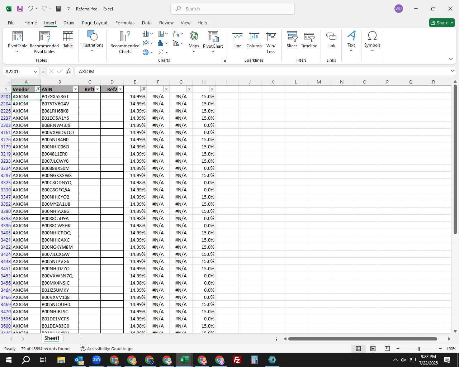The height and width of the screenshot is (367, 459).
Task: Open Windows taskbar search
Action: [26, 360]
